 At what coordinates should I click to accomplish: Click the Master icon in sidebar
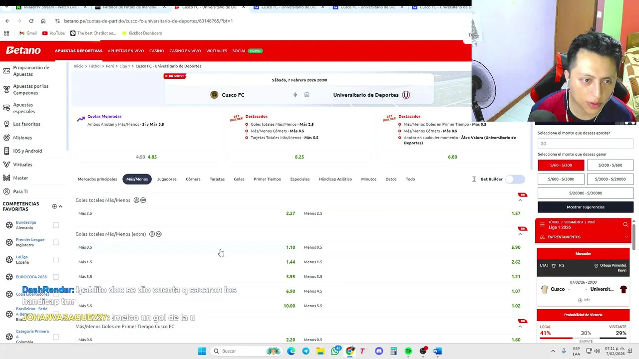6,178
